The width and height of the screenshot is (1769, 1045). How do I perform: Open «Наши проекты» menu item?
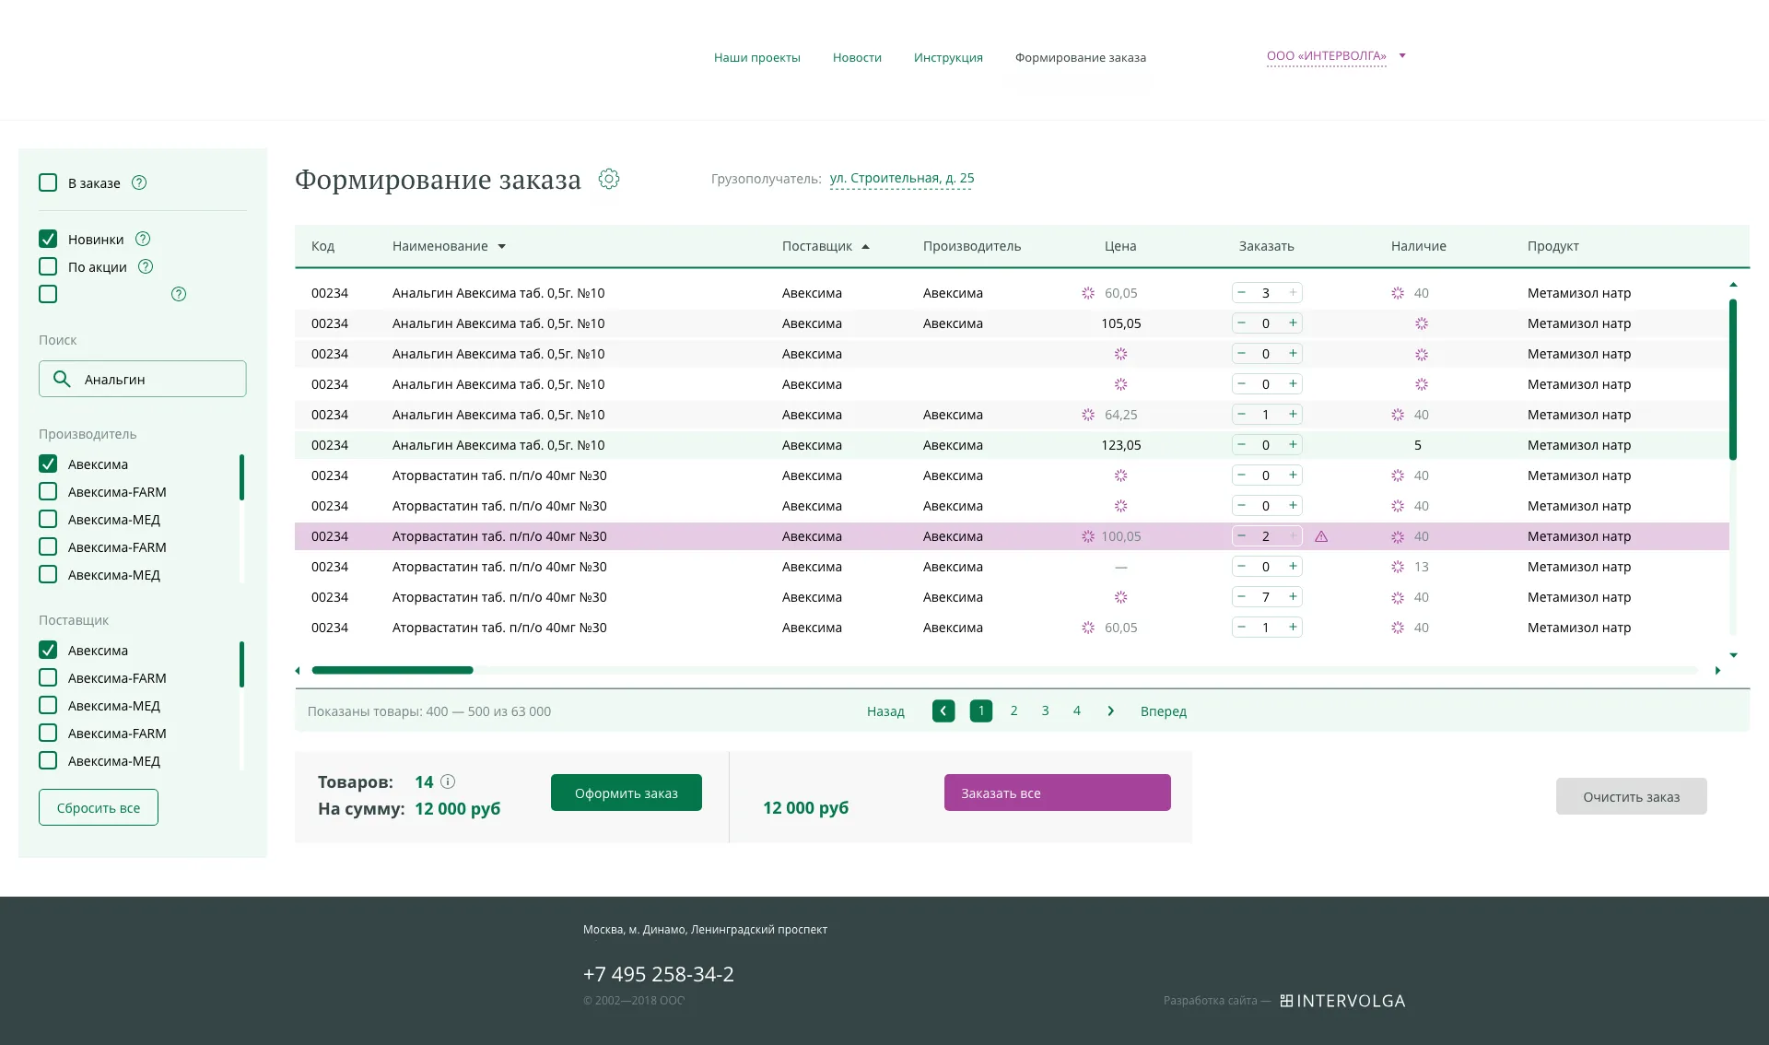[x=756, y=57]
